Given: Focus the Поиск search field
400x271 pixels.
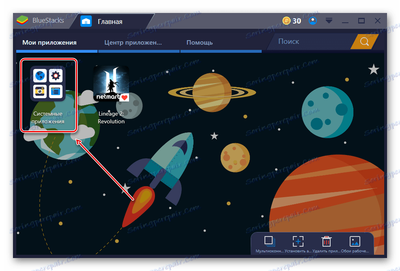Looking at the screenshot, I should tap(311, 41).
